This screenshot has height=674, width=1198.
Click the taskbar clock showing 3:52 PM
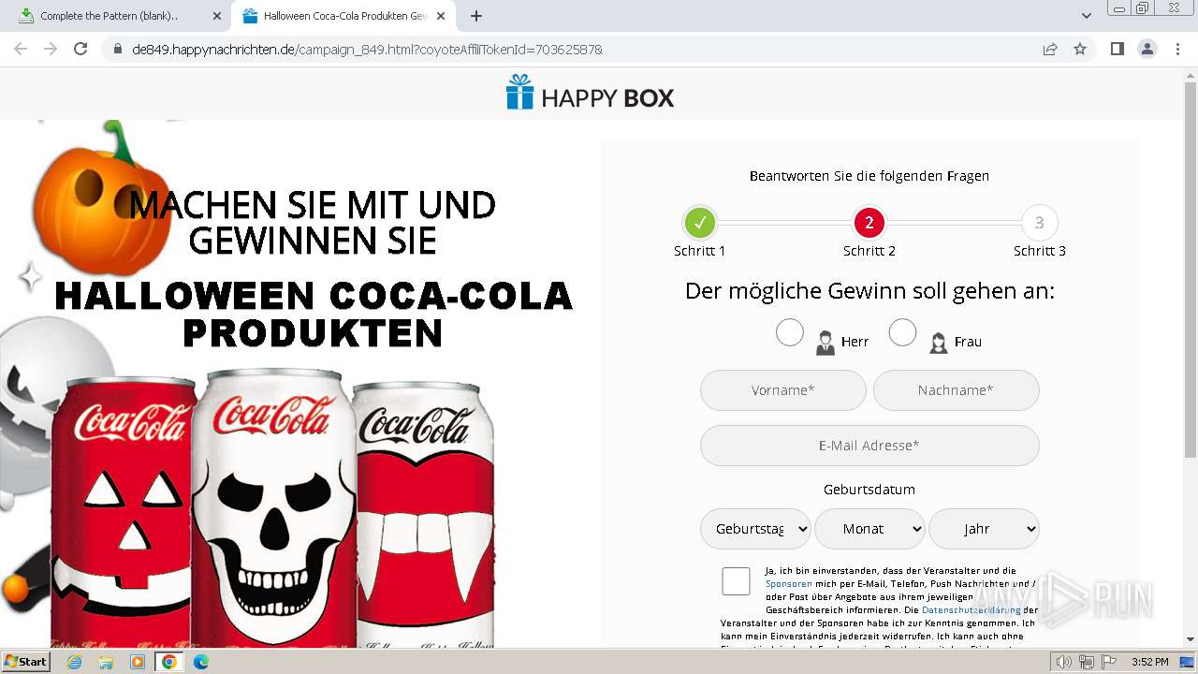pos(1149,662)
